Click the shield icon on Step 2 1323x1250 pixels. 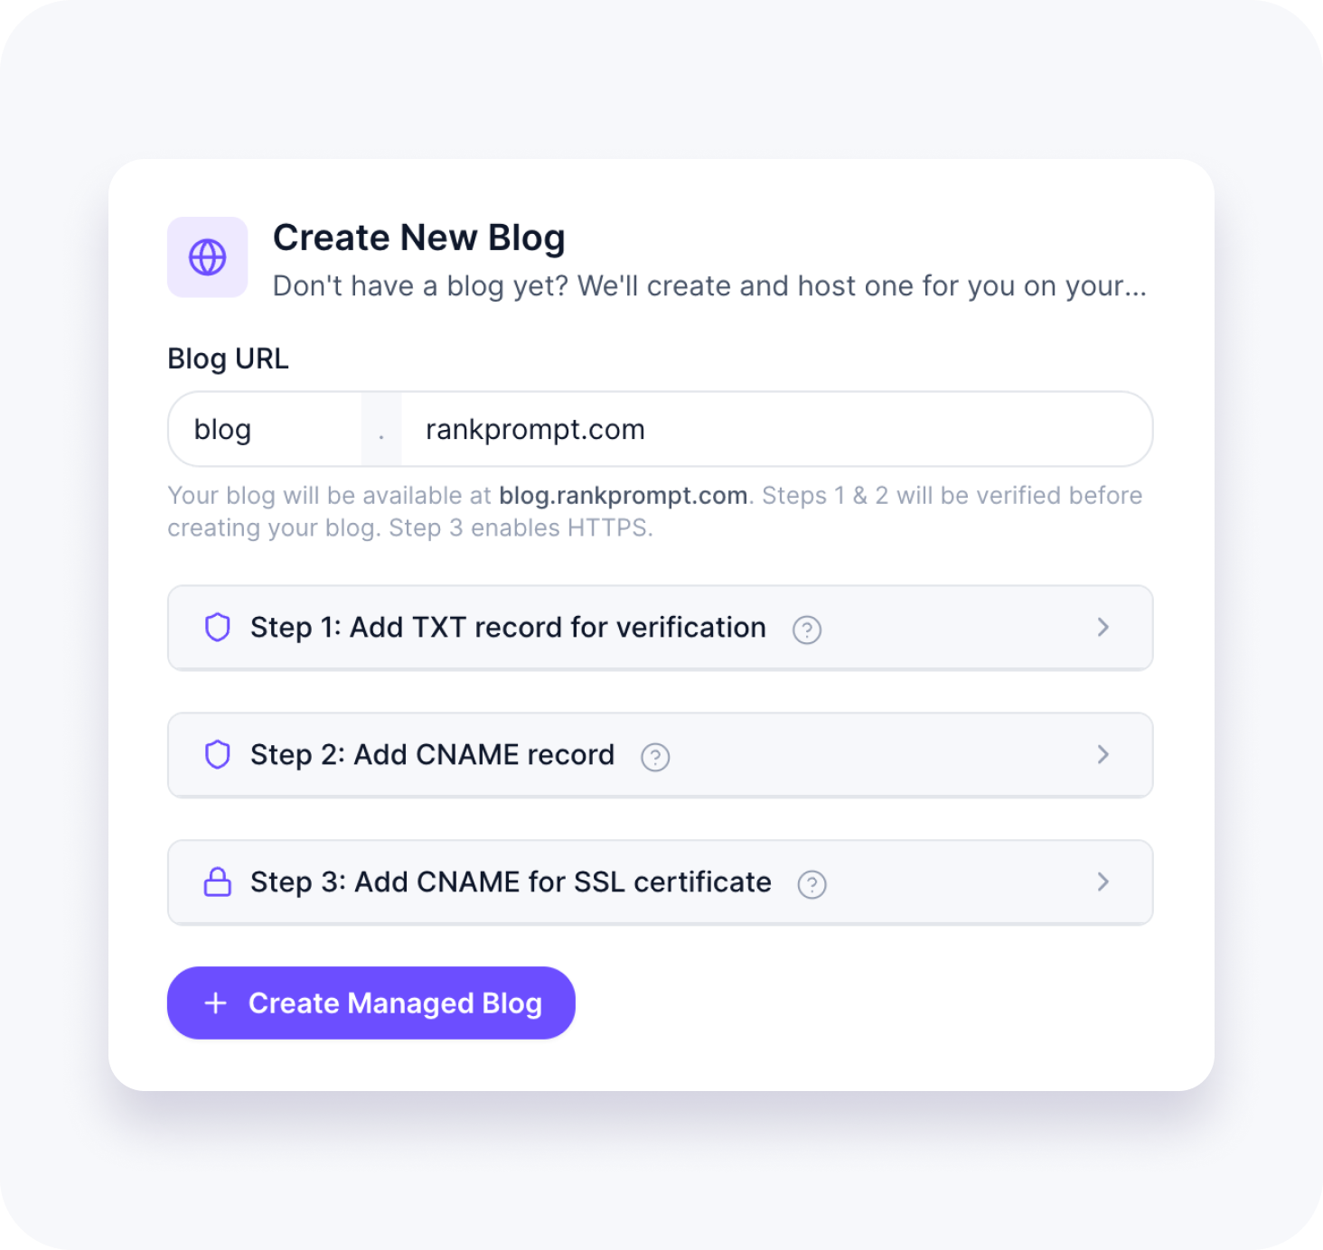(218, 754)
